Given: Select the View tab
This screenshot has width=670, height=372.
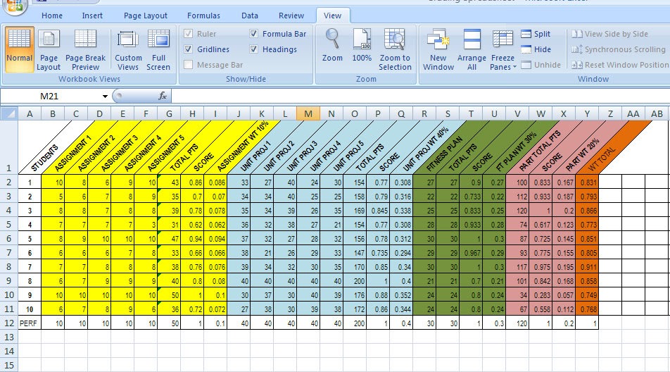Looking at the screenshot, I should [332, 15].
